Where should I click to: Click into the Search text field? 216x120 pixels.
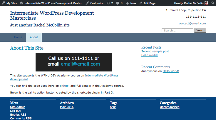(x=178, y=30)
